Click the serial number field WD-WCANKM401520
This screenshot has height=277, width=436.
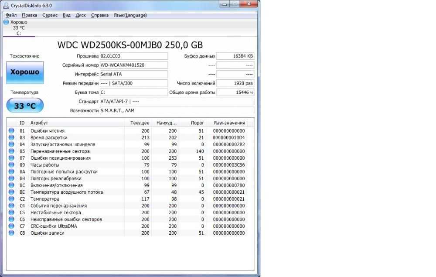[134, 65]
